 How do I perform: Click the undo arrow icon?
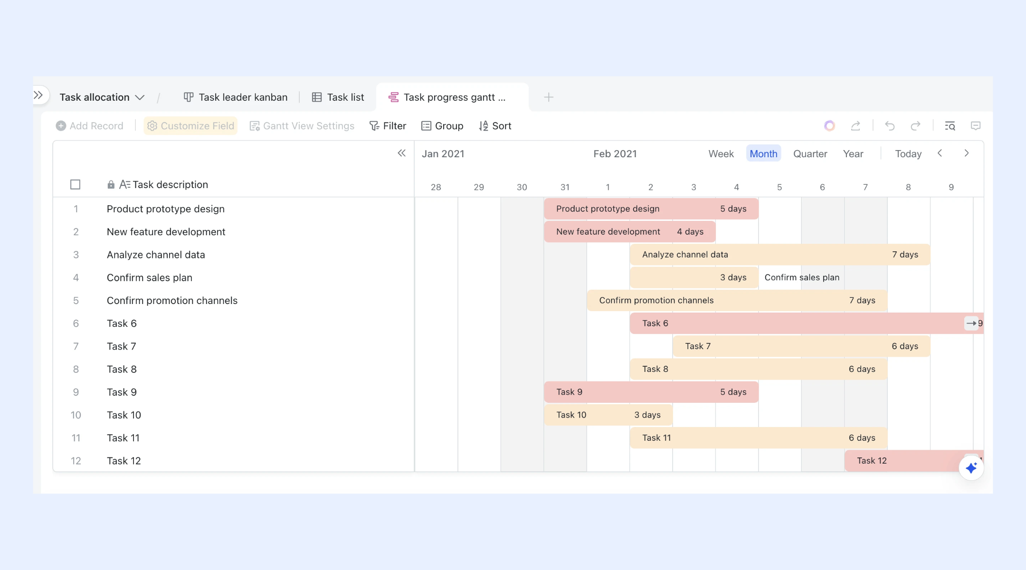tap(890, 126)
